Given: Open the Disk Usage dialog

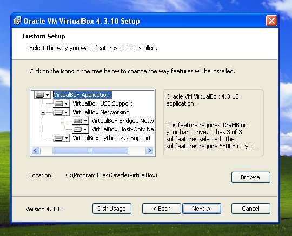Looking at the screenshot, I should [x=112, y=209].
